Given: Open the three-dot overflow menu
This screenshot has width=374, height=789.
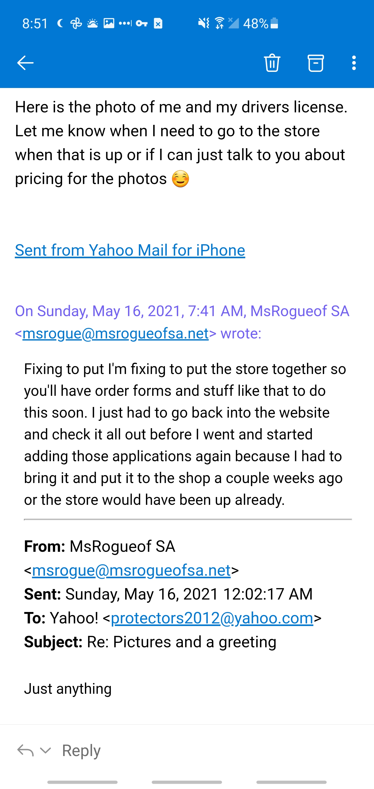Looking at the screenshot, I should pyautogui.click(x=354, y=63).
